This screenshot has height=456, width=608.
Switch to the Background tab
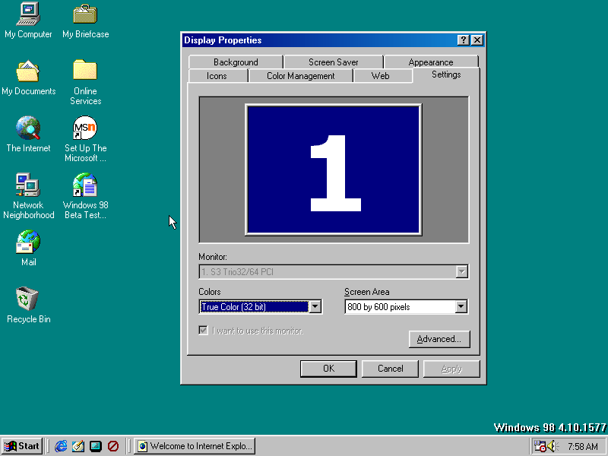(x=236, y=62)
